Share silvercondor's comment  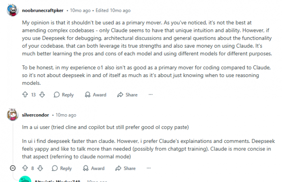pyautogui.click(x=125, y=168)
